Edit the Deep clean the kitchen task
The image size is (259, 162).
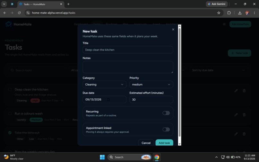(236, 91)
